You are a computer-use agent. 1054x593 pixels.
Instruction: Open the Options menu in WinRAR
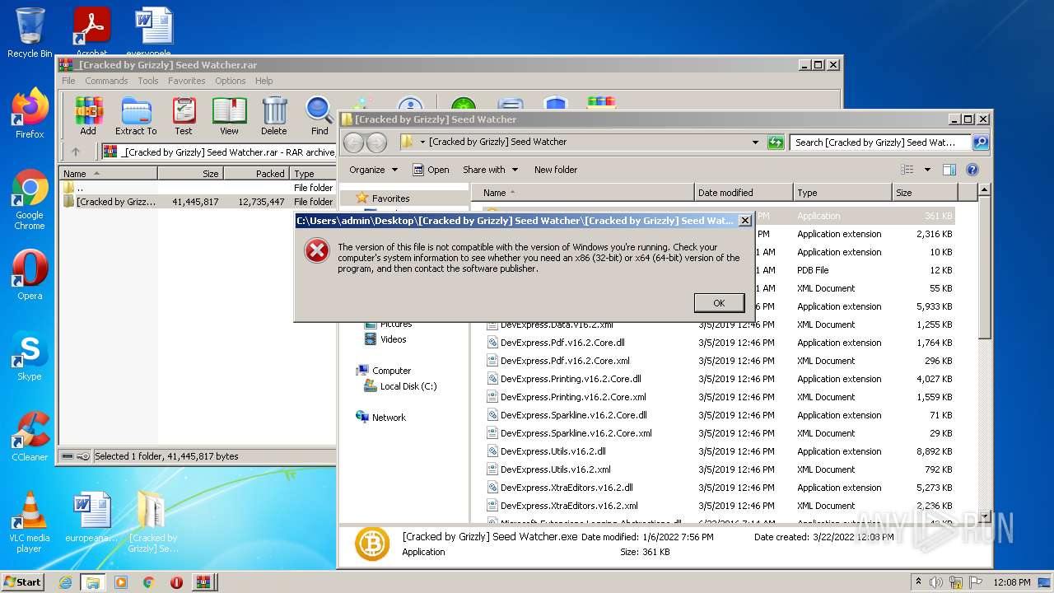(231, 81)
